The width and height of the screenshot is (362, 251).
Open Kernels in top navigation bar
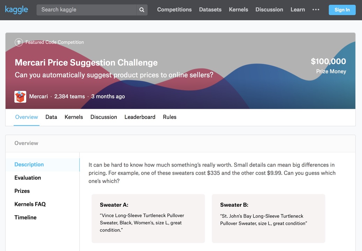tap(239, 10)
